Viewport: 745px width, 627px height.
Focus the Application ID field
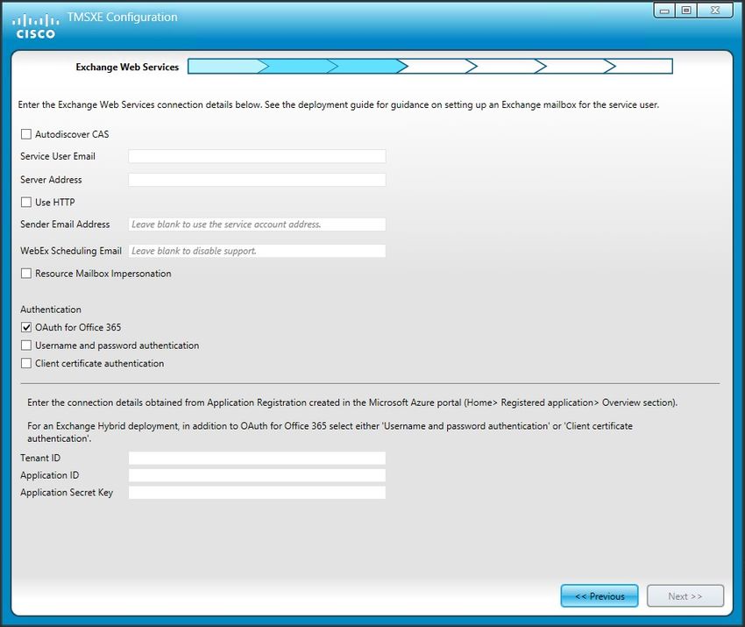coord(257,475)
